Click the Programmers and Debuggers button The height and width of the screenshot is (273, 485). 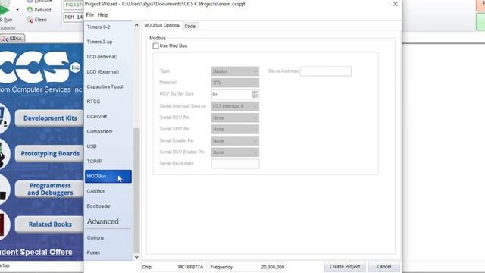click(x=50, y=189)
